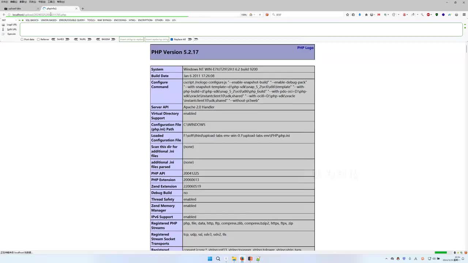
Task: Click the Split URL icon in HackBar
Action: coord(3,29)
